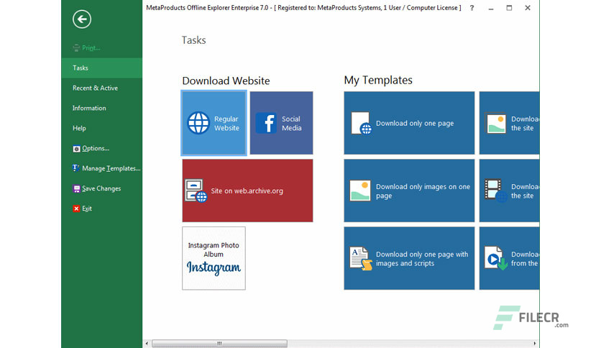Maximize the Offline Explorer window
The image size is (601, 348).
509,8
